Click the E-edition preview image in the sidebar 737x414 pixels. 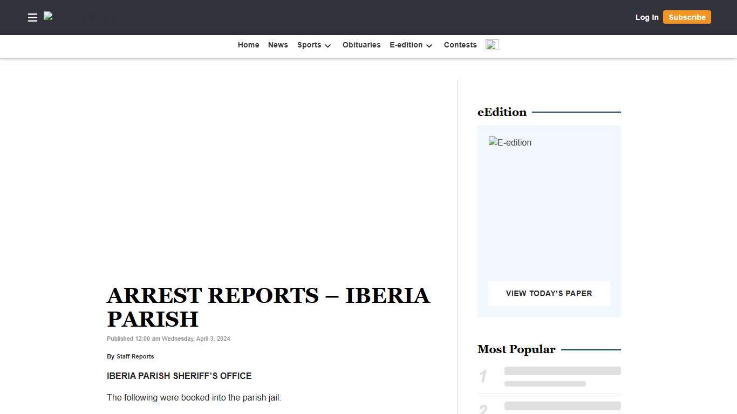[x=510, y=142]
